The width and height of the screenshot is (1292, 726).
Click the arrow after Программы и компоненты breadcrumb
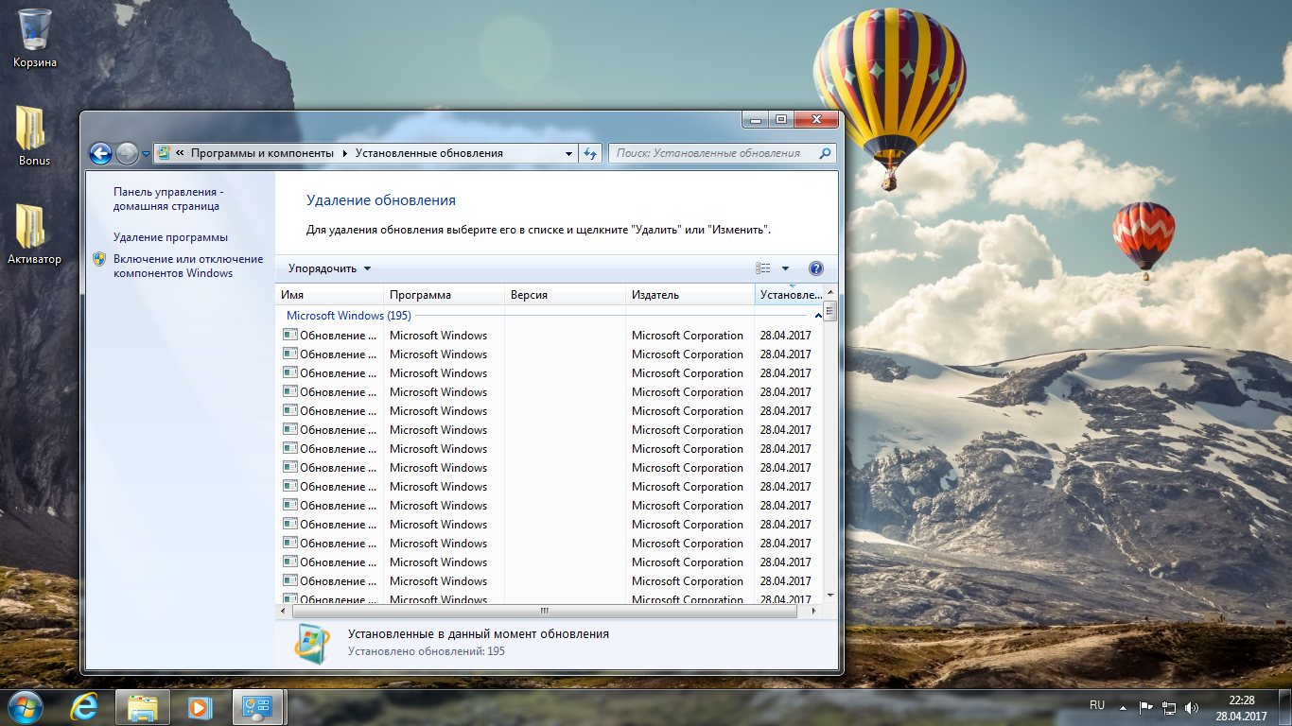pos(344,153)
